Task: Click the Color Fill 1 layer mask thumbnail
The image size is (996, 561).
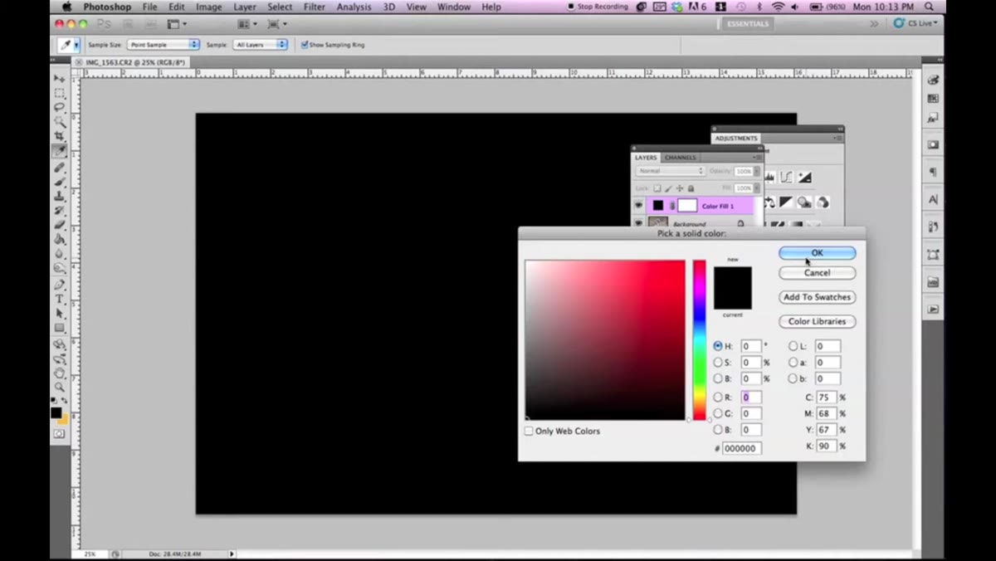Action: [687, 206]
